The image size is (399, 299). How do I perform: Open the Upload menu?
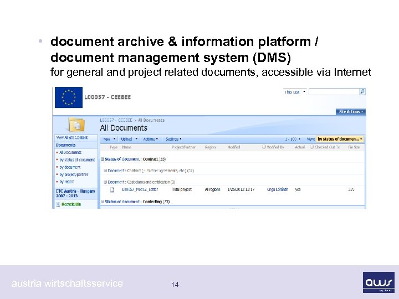point(129,139)
